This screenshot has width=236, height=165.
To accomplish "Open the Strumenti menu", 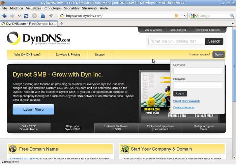I will click(89, 8).
